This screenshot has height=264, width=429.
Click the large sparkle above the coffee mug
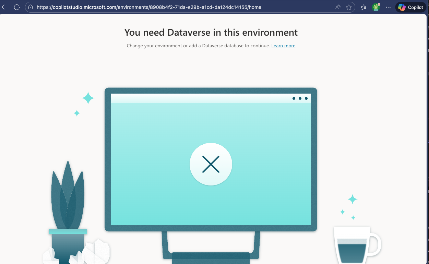click(352, 199)
